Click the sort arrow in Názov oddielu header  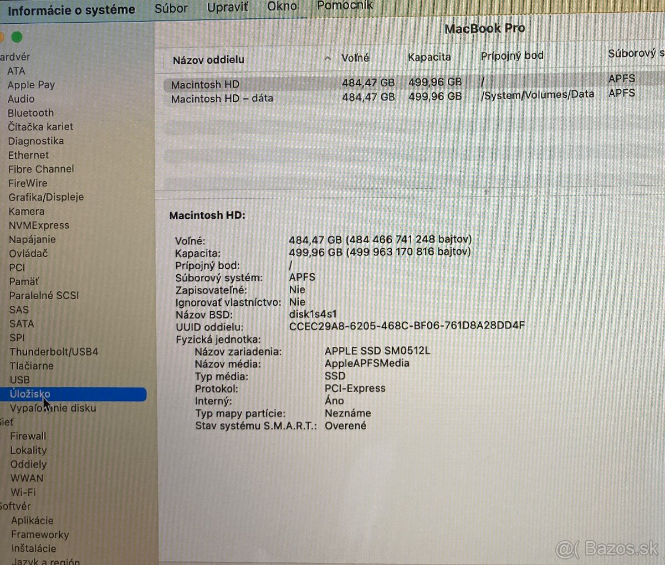click(328, 58)
